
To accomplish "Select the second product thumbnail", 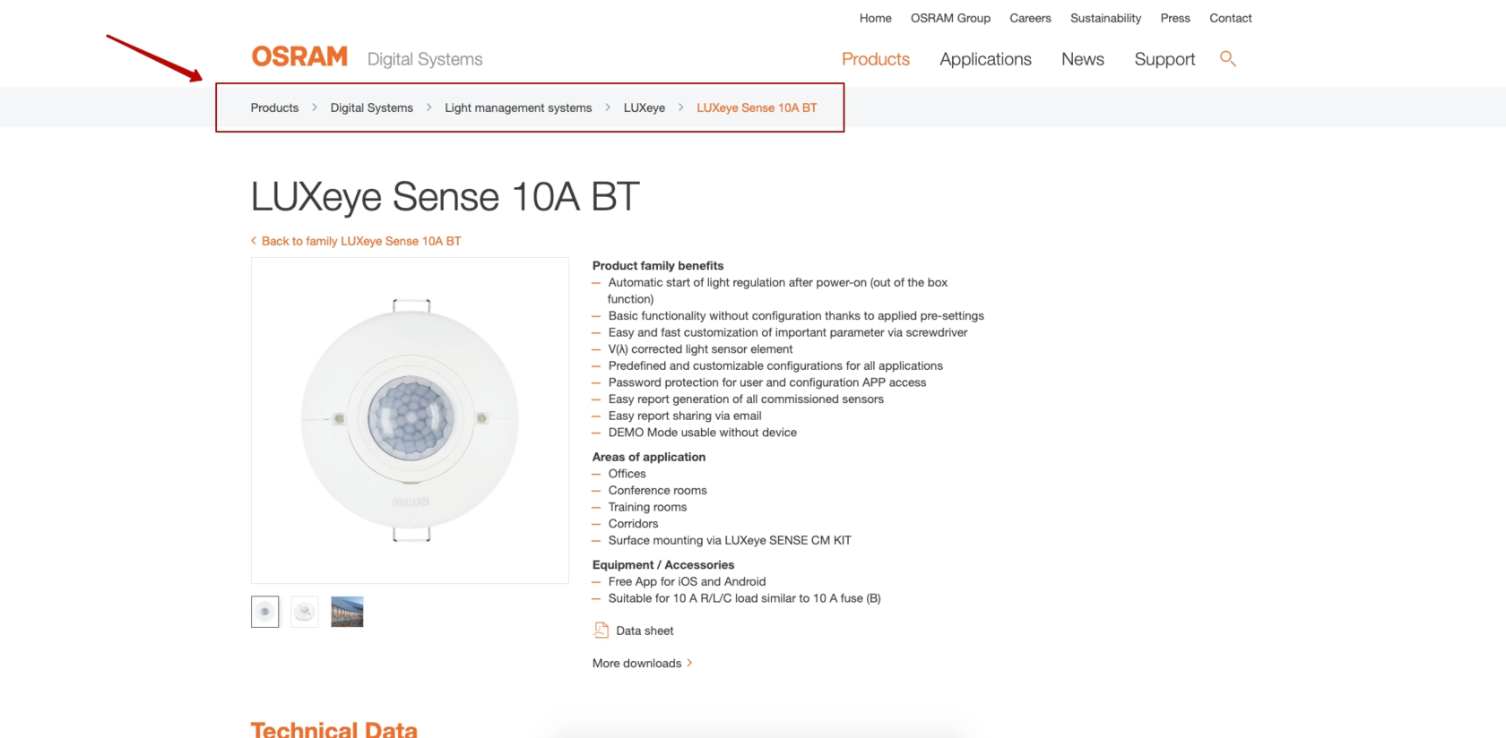I will click(305, 612).
